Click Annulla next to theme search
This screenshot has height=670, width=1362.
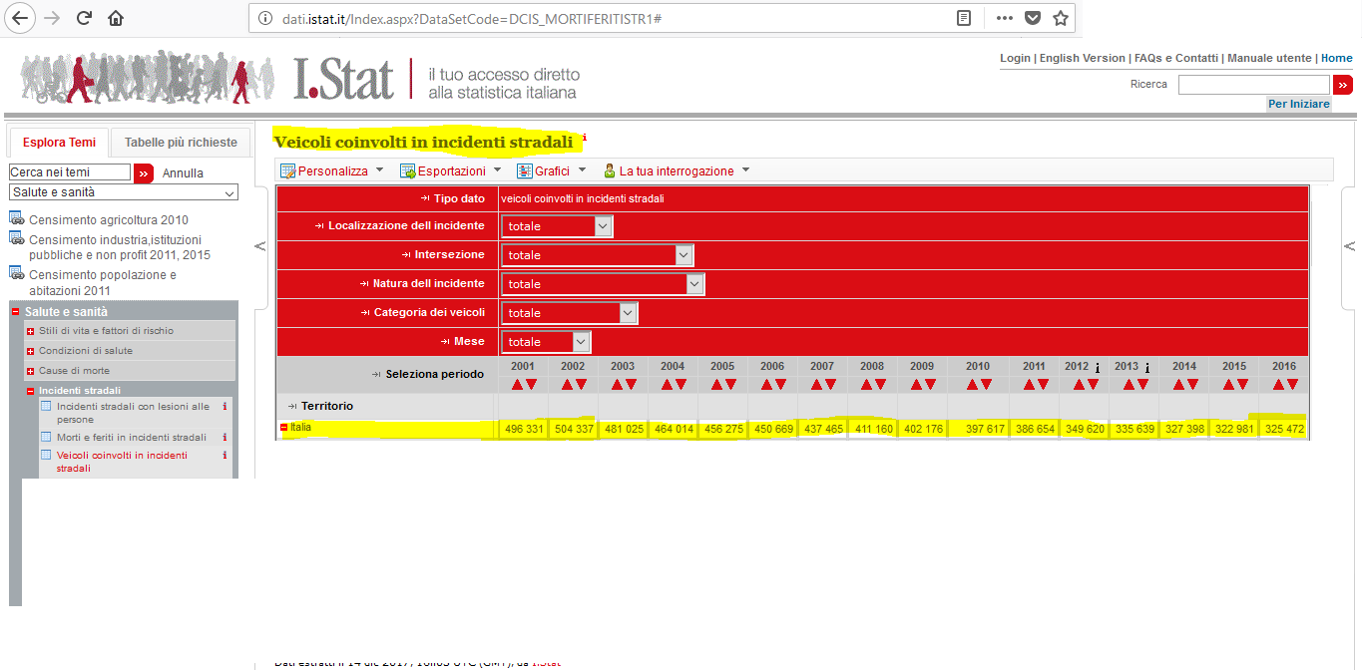[x=183, y=172]
